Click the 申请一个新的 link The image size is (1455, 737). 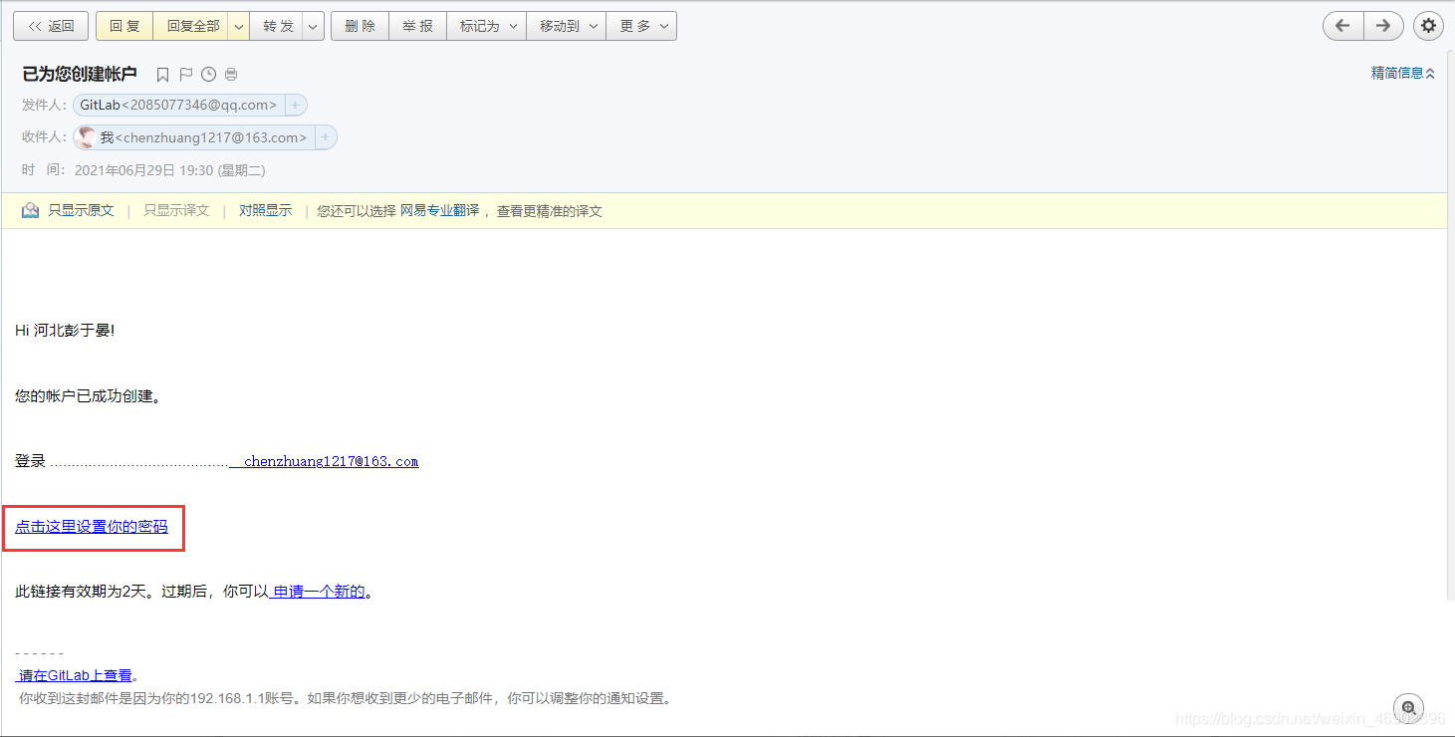319,592
